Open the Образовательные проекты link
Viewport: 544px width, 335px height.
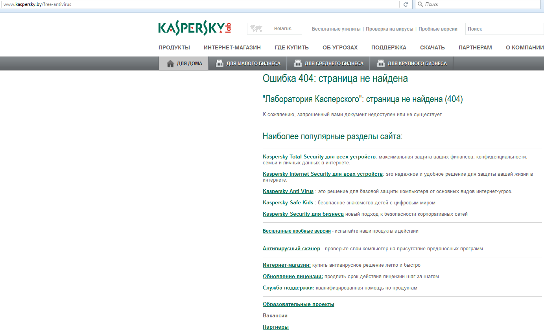point(299,304)
